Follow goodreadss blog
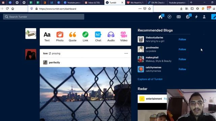 (182, 49)
